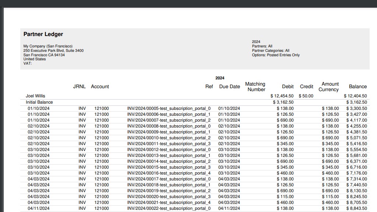Image resolution: width=377 pixels, height=212 pixels.
Task: Click ref INV/2024/00009-test_subscription_portal_1
Action: (169, 132)
